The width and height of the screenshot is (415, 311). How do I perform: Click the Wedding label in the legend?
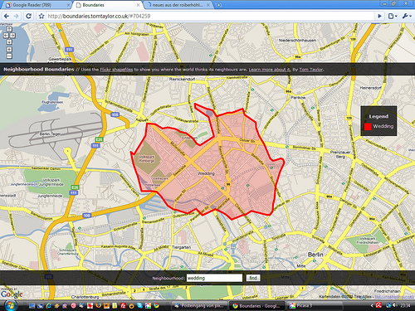[x=383, y=126]
